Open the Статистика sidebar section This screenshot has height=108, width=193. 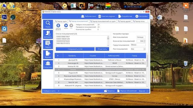48,65
